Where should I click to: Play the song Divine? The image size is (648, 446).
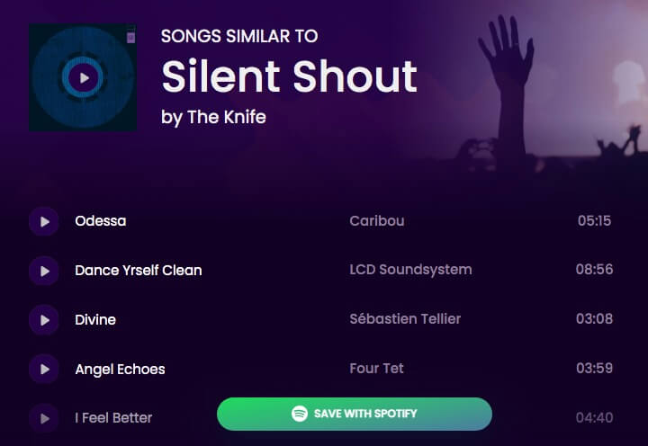click(44, 319)
